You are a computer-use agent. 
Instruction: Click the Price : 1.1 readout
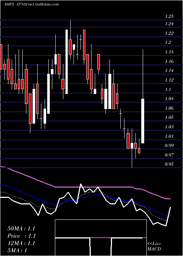[x=22, y=236]
